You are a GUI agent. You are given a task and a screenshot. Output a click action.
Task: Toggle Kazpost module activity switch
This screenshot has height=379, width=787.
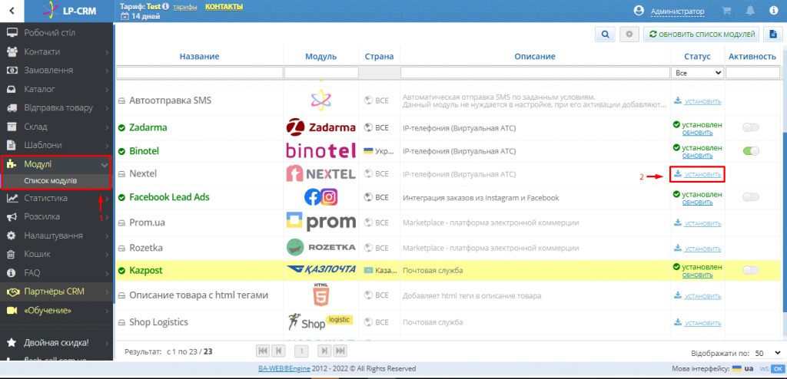751,270
